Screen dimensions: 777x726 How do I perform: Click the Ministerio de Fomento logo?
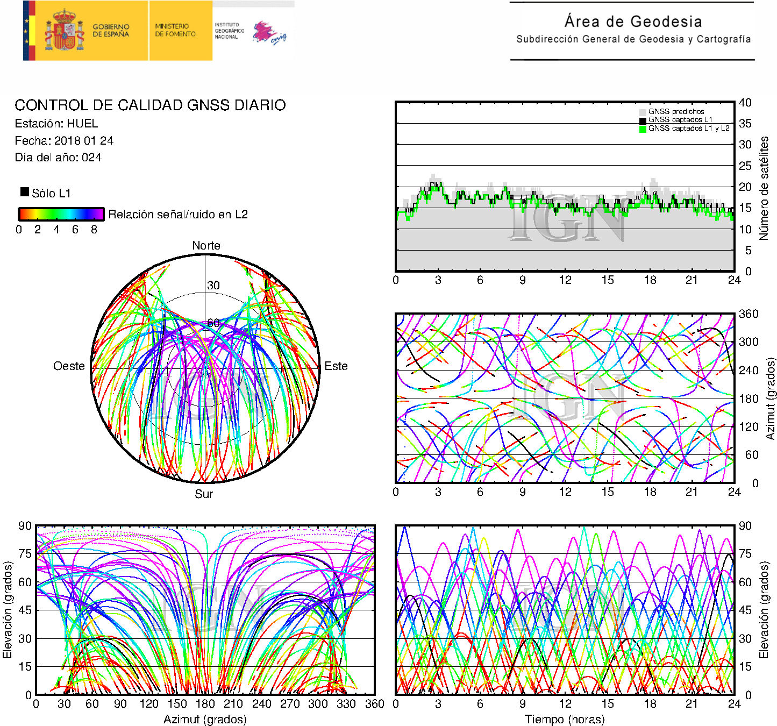(175, 30)
